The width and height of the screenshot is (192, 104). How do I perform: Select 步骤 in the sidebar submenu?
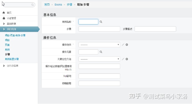pos(7,54)
